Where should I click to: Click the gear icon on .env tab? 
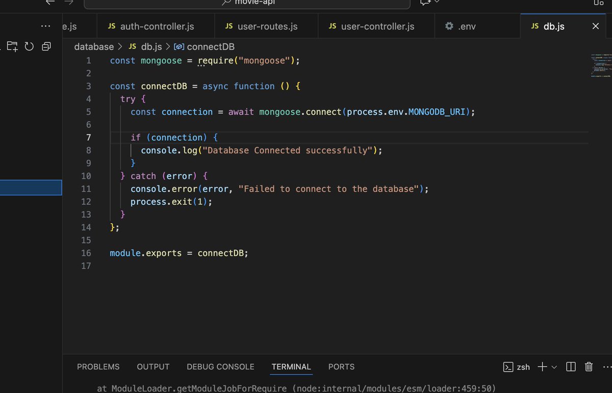[x=449, y=26]
